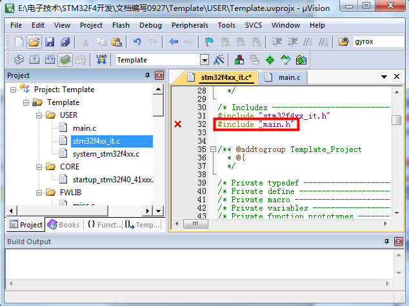This screenshot has height=306, width=409.
Task: Undo the last edit
Action: pyautogui.click(x=137, y=42)
